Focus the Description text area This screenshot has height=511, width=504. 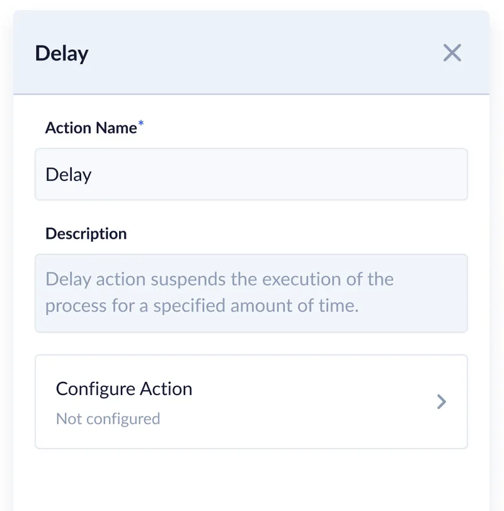point(251,293)
